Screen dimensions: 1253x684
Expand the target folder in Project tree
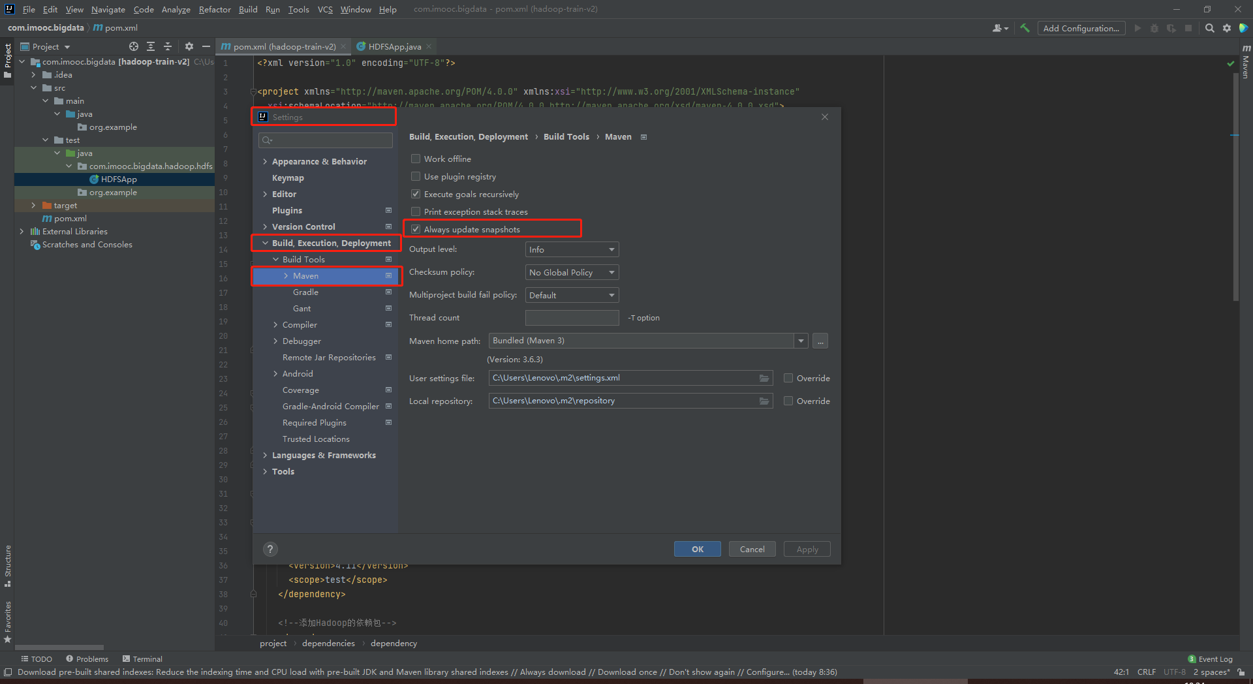pyautogui.click(x=33, y=206)
